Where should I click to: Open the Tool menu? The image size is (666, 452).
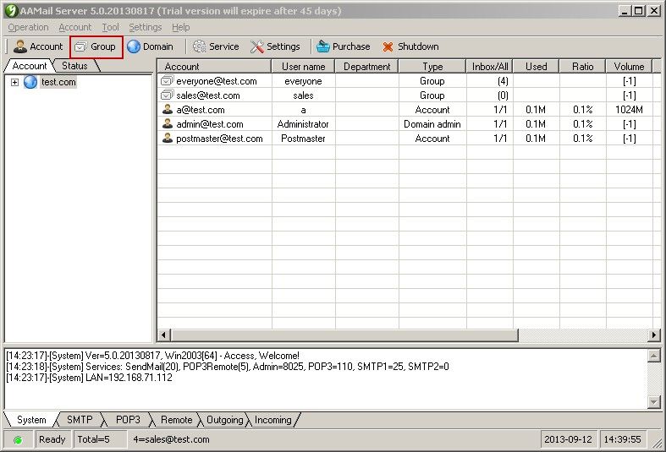pos(110,27)
